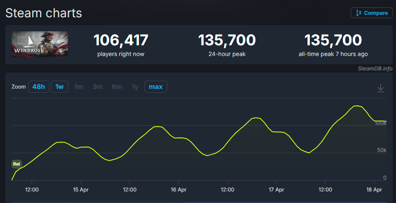Click the highest peak on the chart line
Screen dimensions: 396x203
[357, 106]
